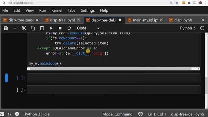The height and width of the screenshot is (117, 208).
Task: Click the orange extension icon in browser toolbar
Action: (184, 3)
